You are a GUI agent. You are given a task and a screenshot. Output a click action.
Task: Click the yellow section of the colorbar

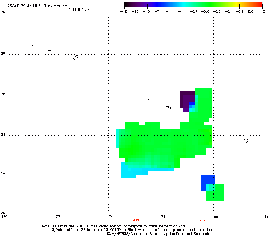(237, 4)
